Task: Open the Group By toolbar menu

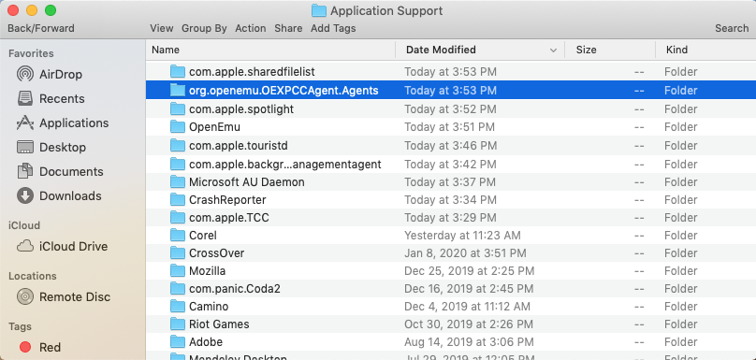Action: click(x=204, y=28)
